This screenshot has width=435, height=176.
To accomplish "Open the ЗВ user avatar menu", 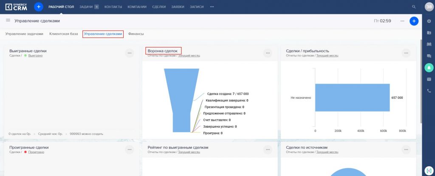I will pyautogui.click(x=428, y=7).
